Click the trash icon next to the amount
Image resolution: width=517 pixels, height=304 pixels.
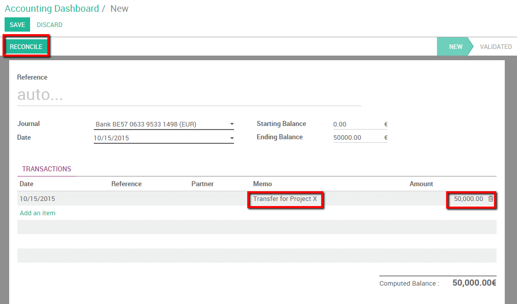pyautogui.click(x=490, y=199)
